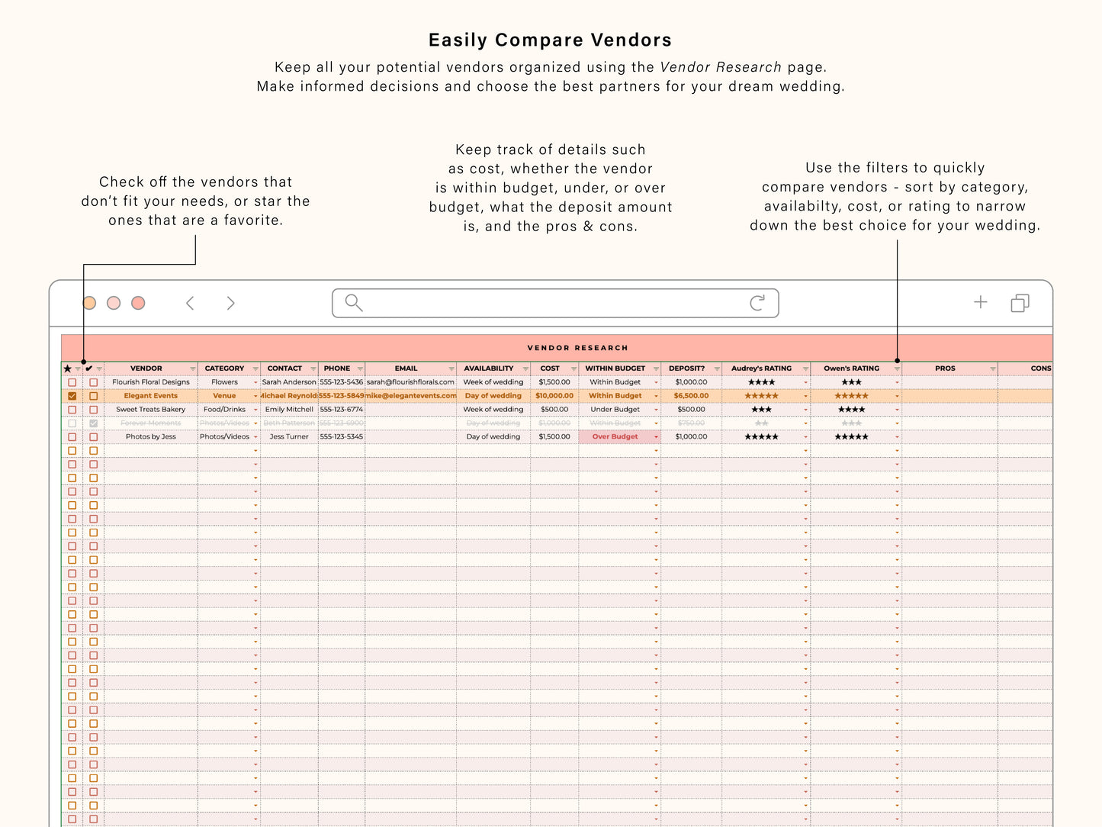Click the VENDOR column header
Screen dimensions: 1102x827
(x=146, y=368)
